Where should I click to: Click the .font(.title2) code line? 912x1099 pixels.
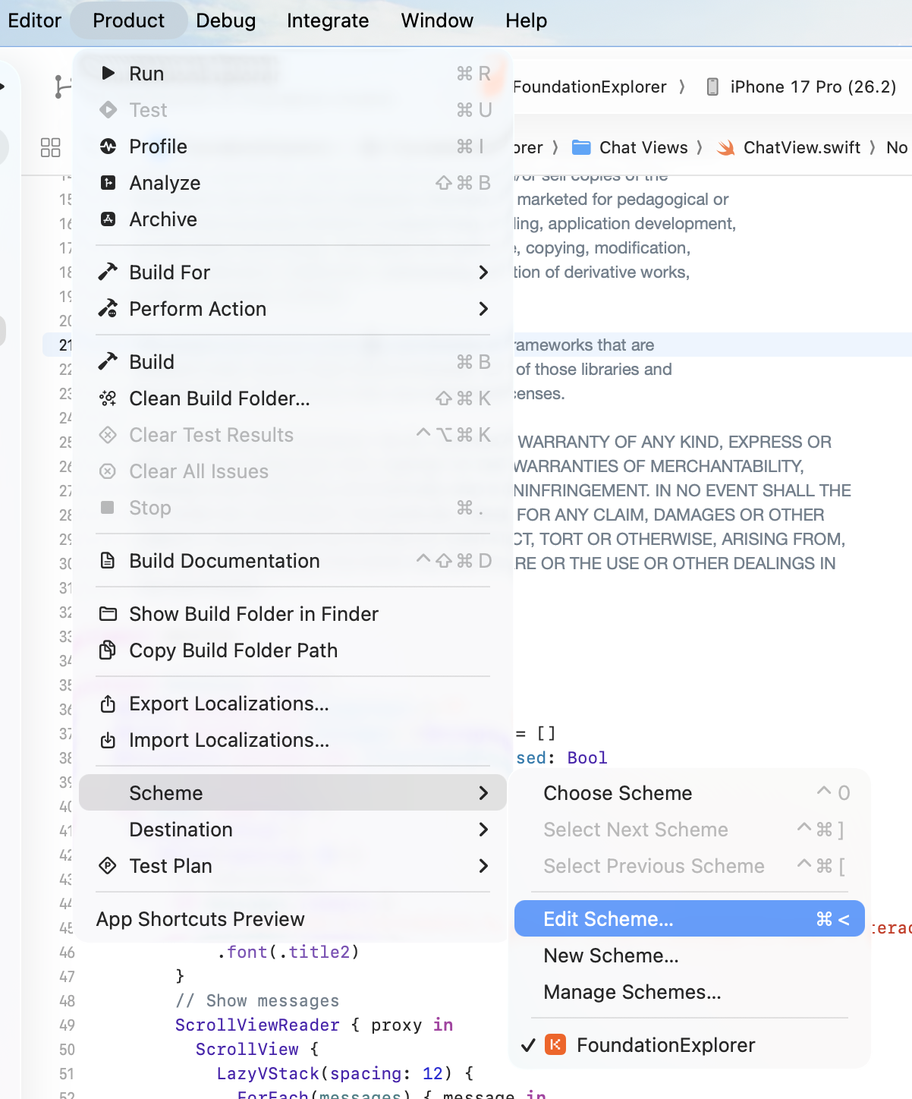pos(288,953)
